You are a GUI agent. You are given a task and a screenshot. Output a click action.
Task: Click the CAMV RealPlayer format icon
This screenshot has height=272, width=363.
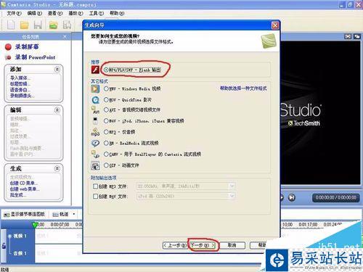point(95,154)
